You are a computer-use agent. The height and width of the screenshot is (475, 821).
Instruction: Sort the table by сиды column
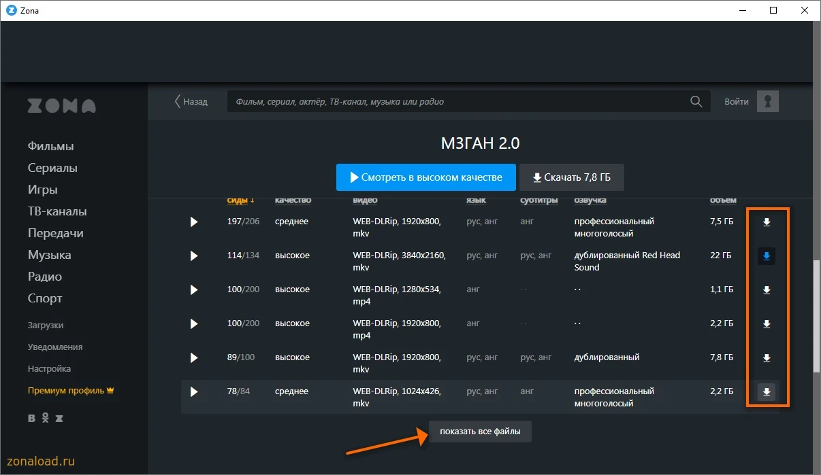tap(240, 200)
